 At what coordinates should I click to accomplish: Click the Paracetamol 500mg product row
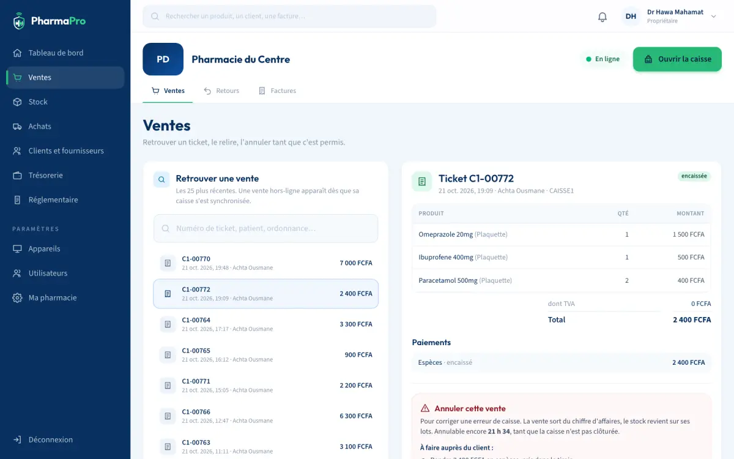[562, 280]
